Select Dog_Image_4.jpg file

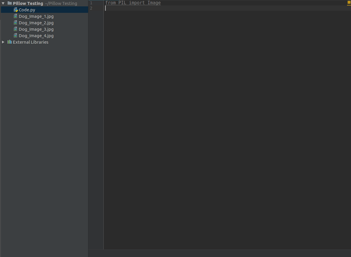click(x=36, y=36)
